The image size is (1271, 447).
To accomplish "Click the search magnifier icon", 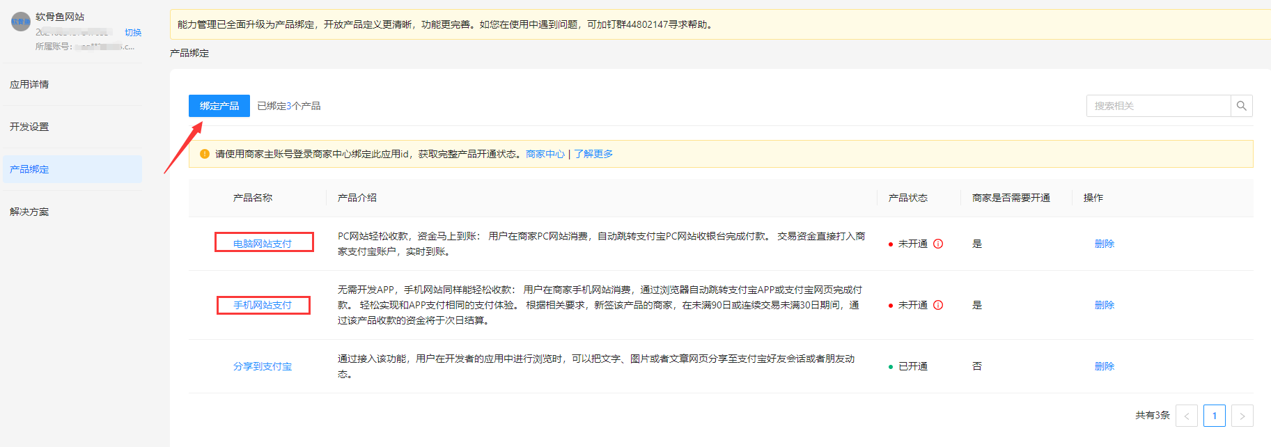I will (x=1242, y=106).
